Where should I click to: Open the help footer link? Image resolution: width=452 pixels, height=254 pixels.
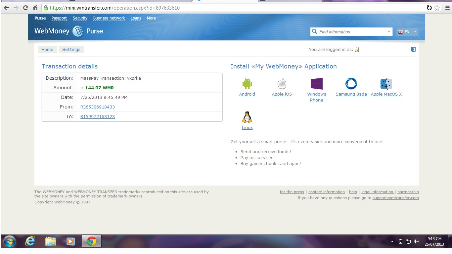coord(353,192)
